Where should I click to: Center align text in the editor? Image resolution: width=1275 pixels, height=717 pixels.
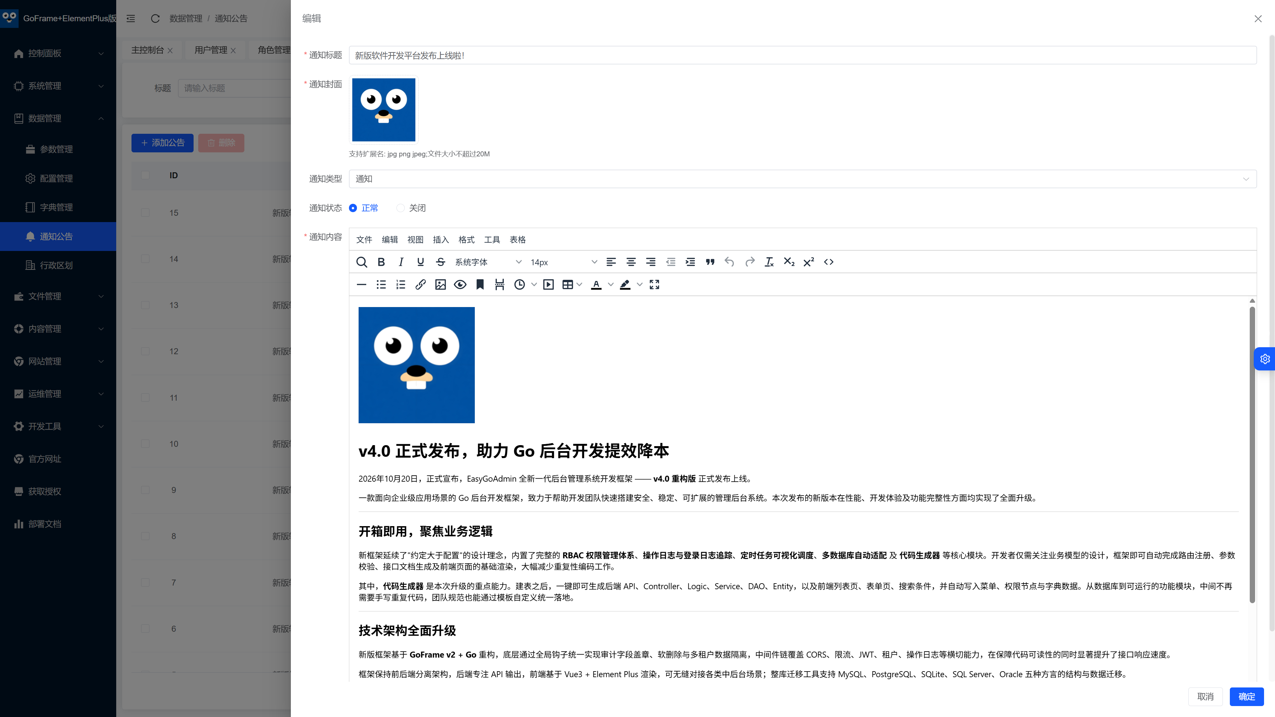[x=631, y=262]
